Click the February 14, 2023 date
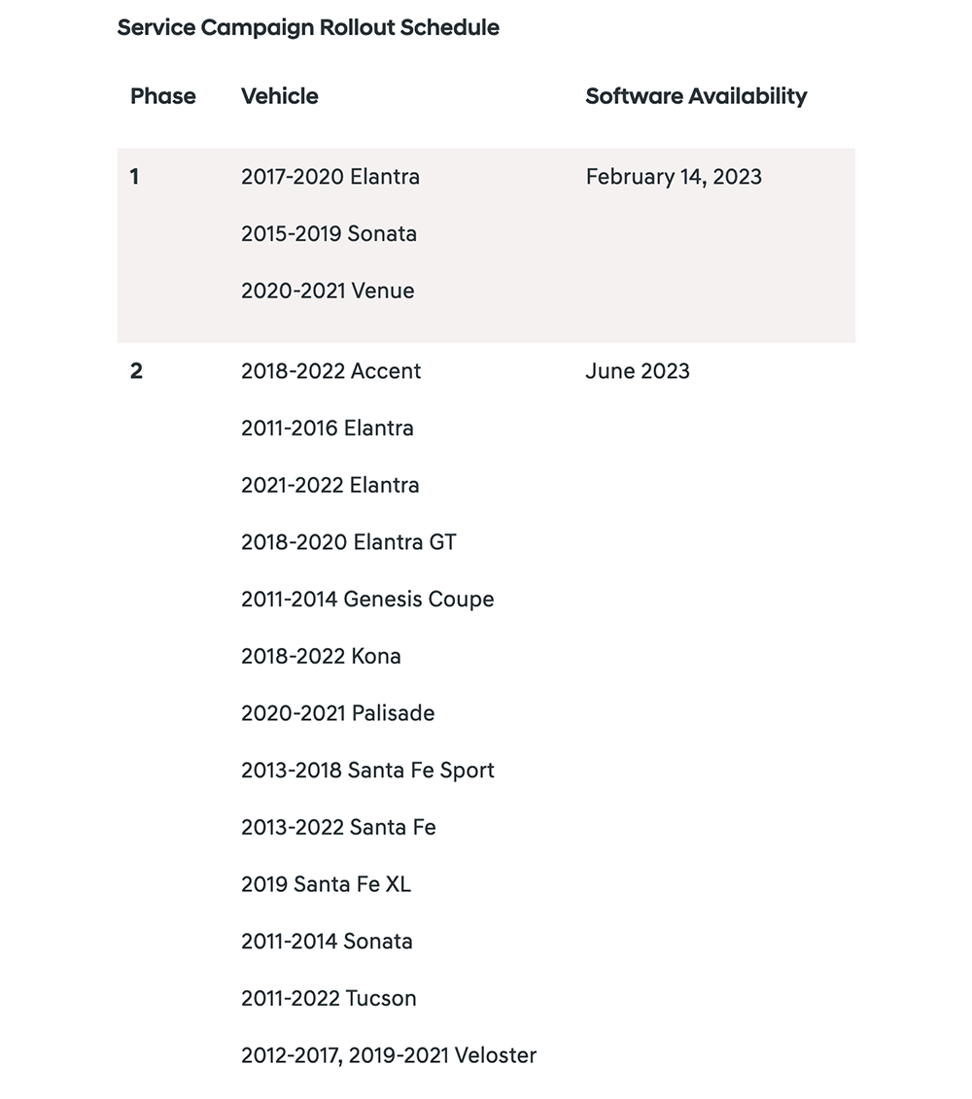Image resolution: width=972 pixels, height=1099 pixels. (x=674, y=177)
